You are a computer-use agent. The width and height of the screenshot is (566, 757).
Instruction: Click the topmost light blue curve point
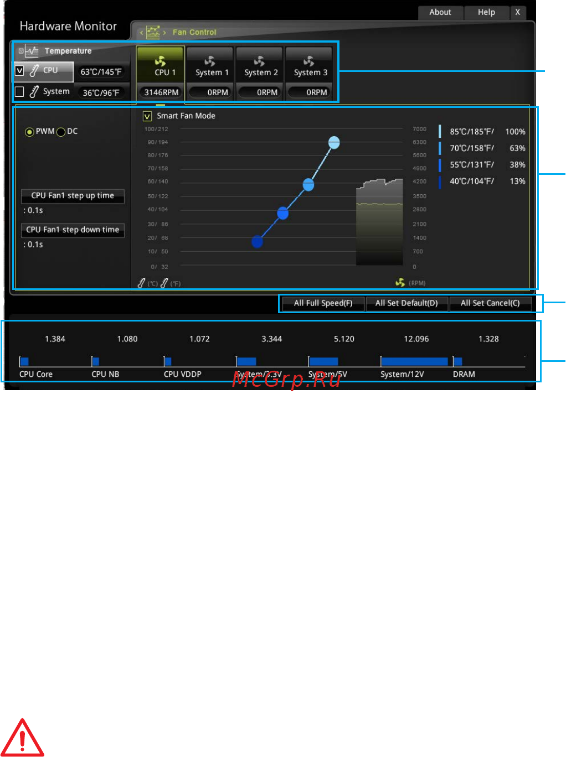click(x=334, y=143)
